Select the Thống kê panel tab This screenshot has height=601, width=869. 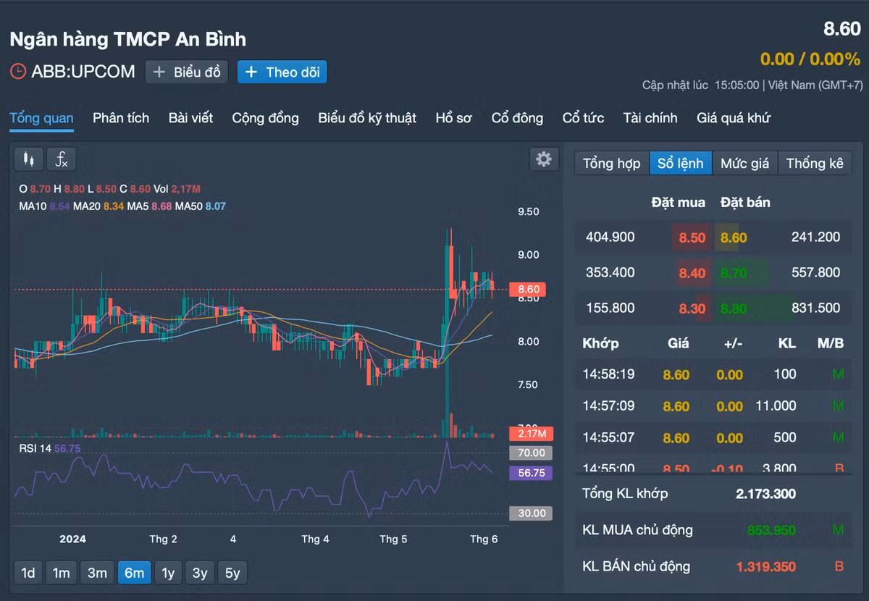click(815, 164)
